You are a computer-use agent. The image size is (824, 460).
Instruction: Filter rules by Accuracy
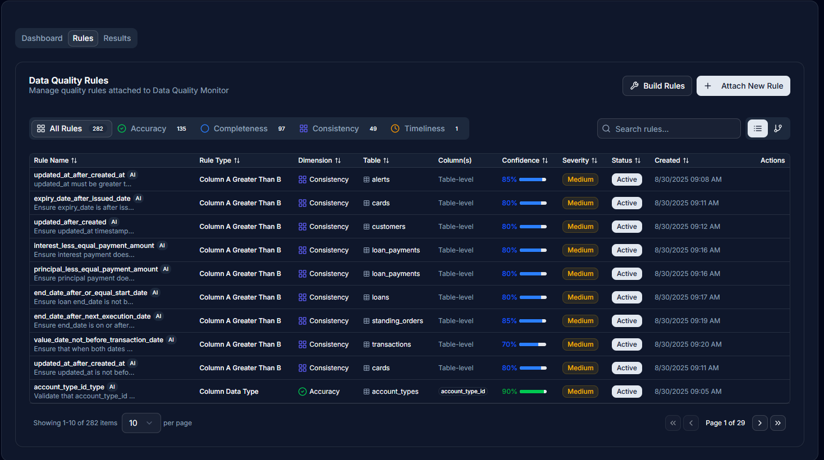(x=152, y=128)
